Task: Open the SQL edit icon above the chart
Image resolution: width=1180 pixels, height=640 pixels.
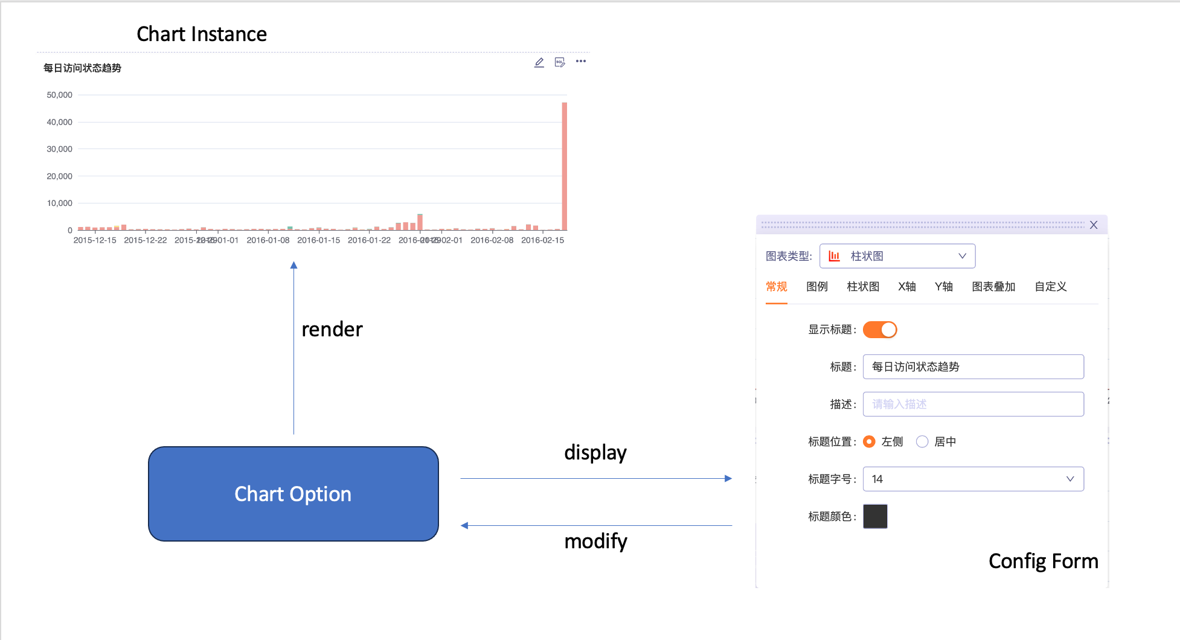Action: [560, 62]
